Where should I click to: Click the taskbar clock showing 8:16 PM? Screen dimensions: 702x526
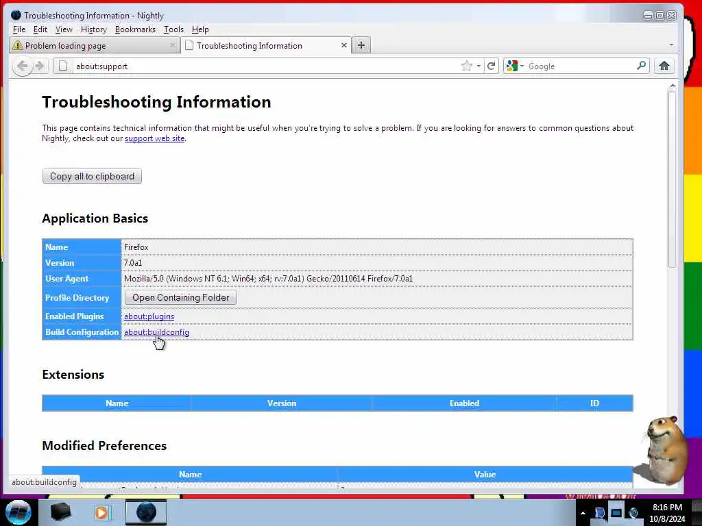tap(667, 513)
